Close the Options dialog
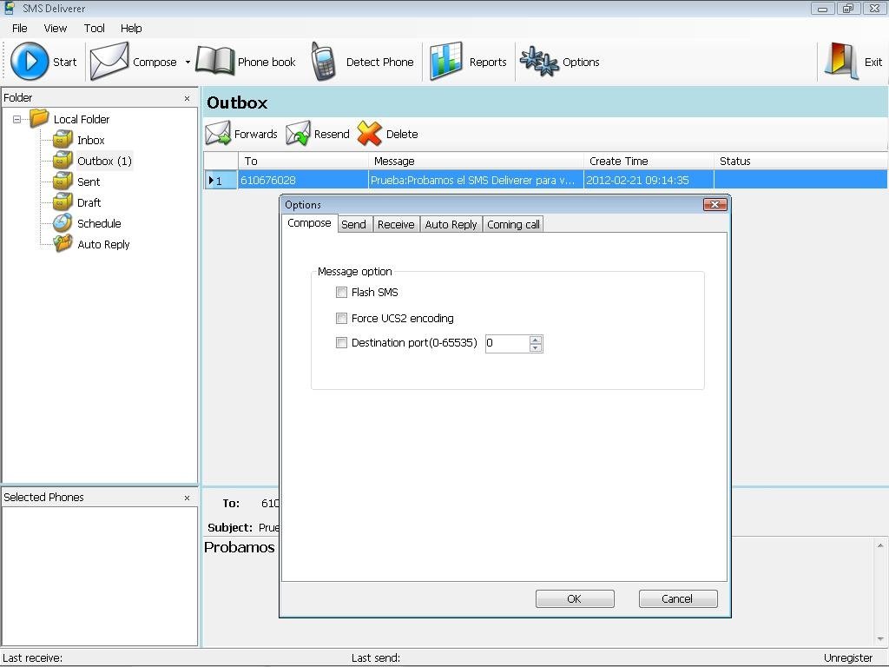 point(714,205)
